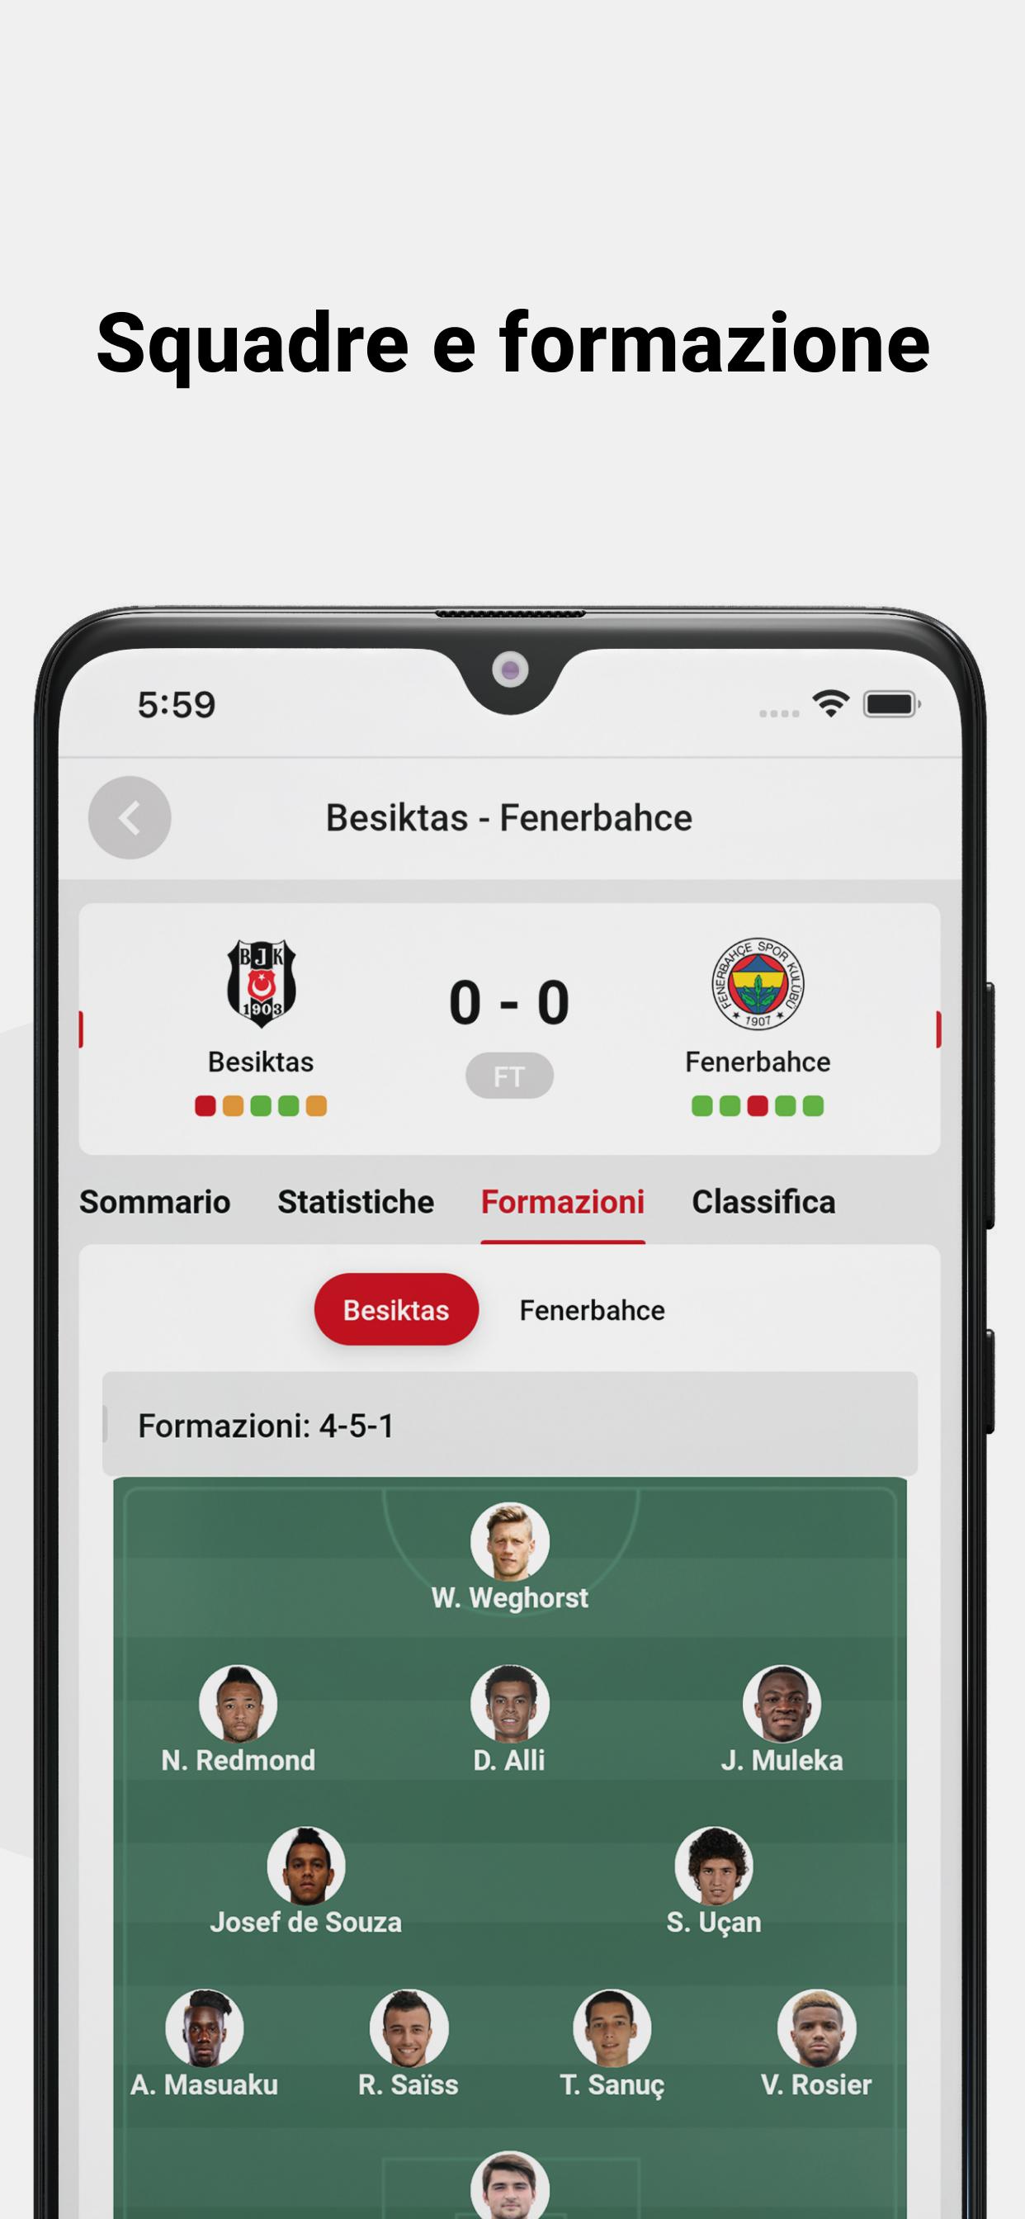Switch lineup to Besiktas team

tap(396, 1309)
